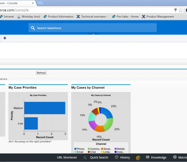This screenshot has height=162, width=187.
Task: Open a new console tab with plus icon
Action: pyautogui.click(x=5, y=38)
